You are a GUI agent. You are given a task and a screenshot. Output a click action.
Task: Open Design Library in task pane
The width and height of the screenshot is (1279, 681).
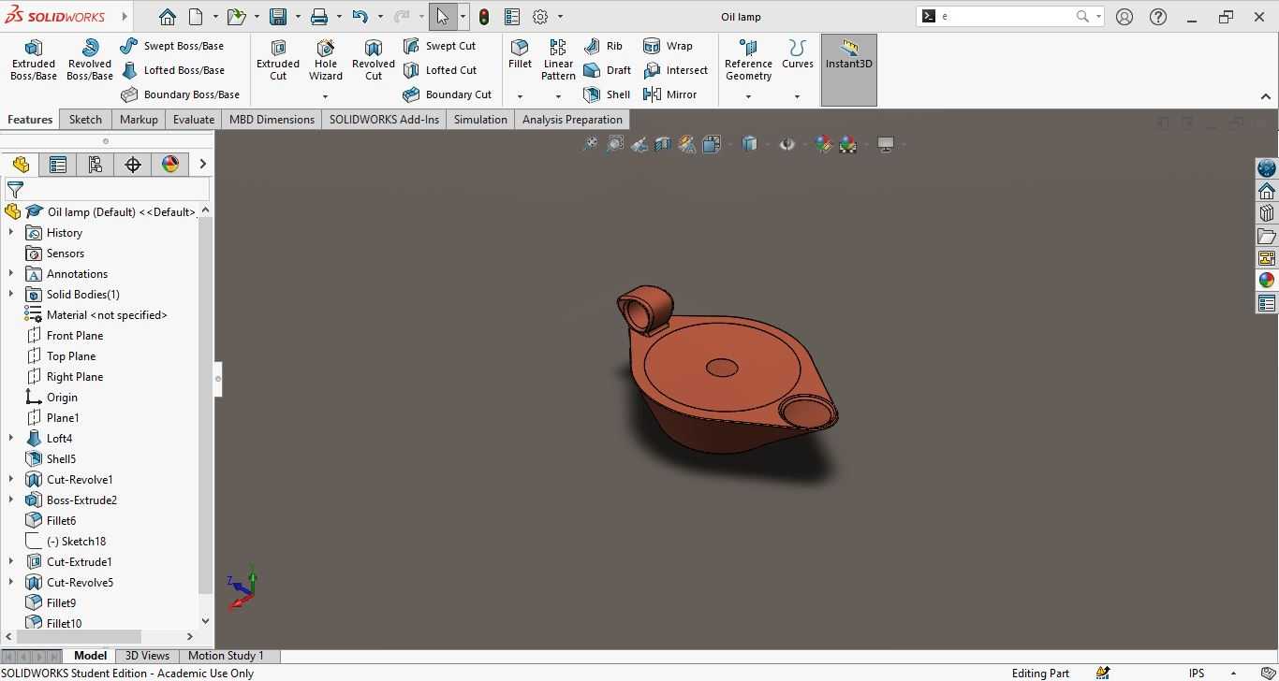(x=1267, y=213)
